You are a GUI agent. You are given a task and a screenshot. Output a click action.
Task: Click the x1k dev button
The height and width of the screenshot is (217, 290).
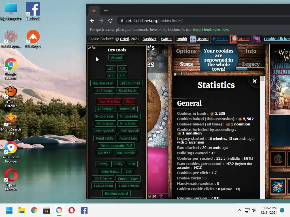(111, 76)
